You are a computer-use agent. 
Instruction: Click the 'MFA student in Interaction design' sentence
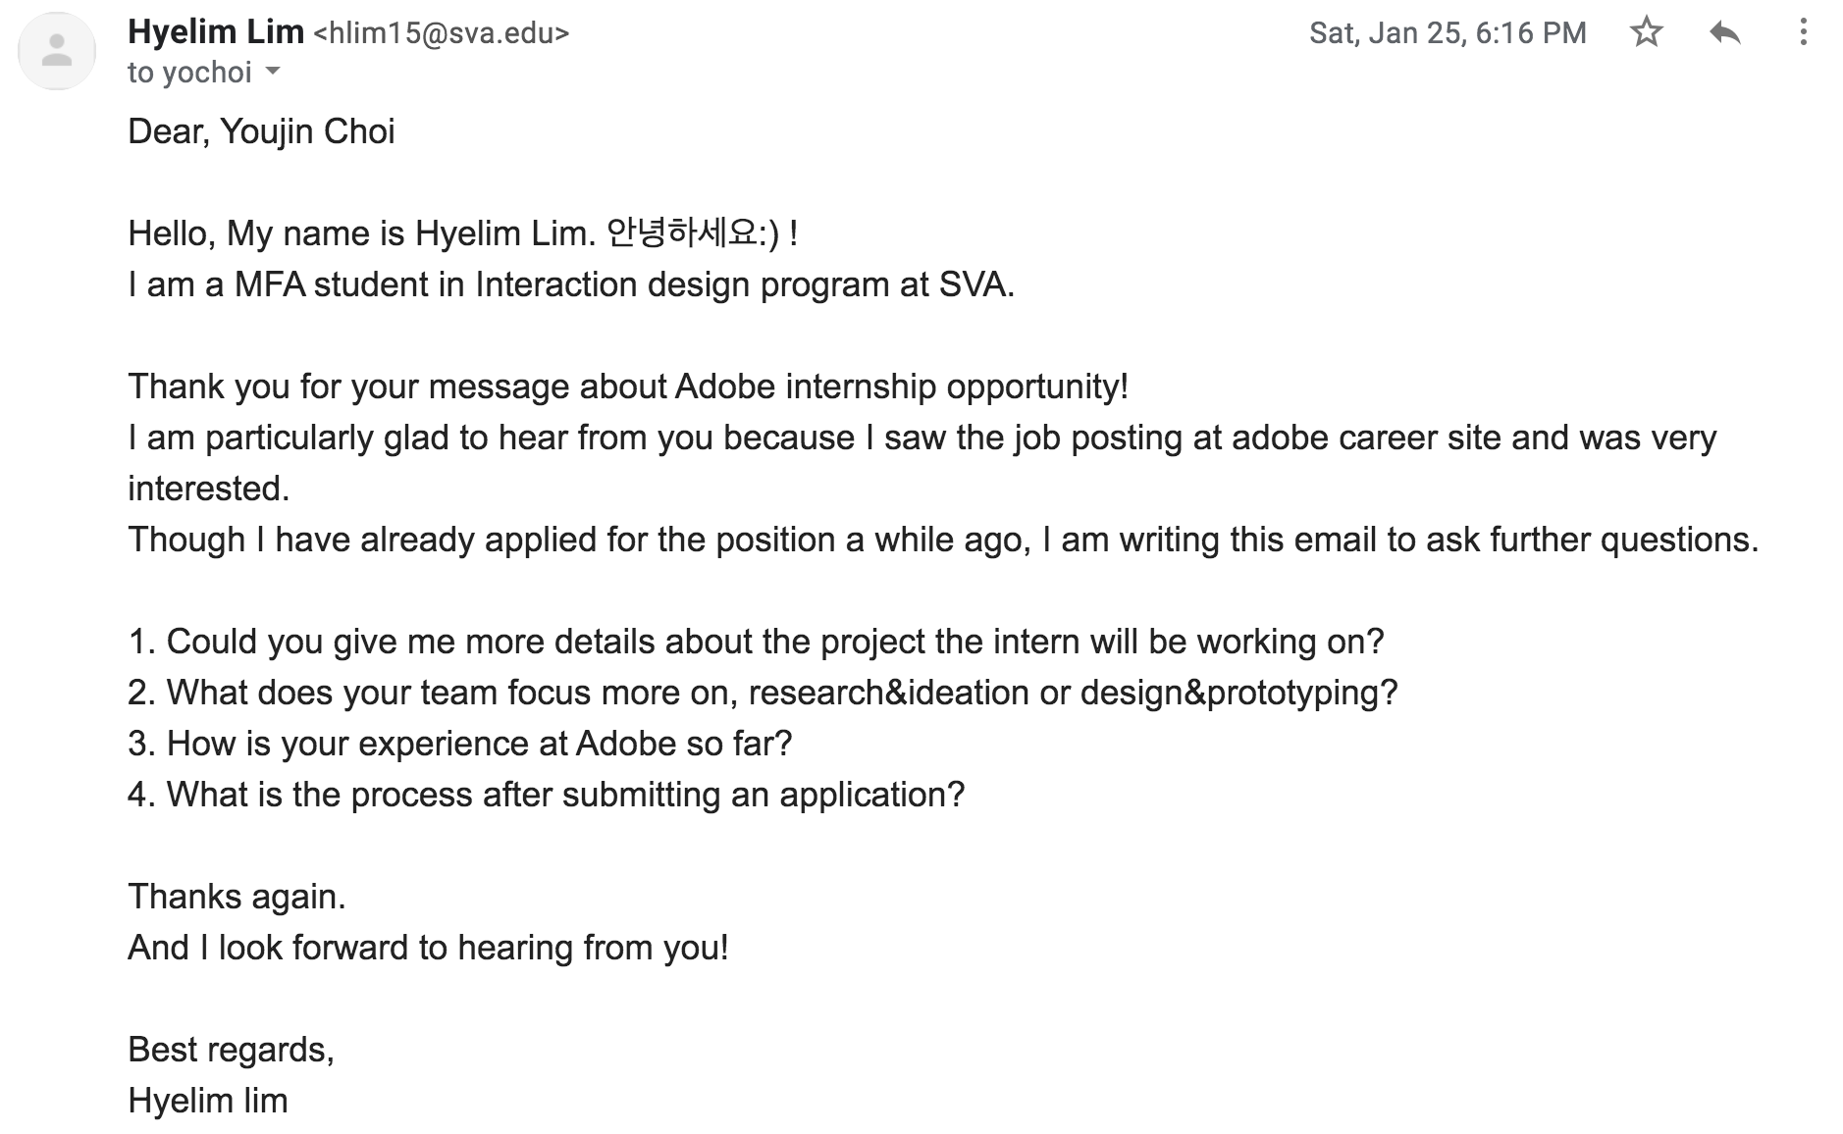[x=571, y=284]
